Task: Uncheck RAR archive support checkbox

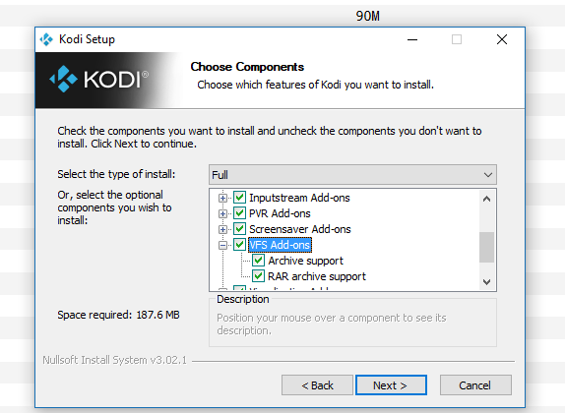Action: tap(258, 276)
